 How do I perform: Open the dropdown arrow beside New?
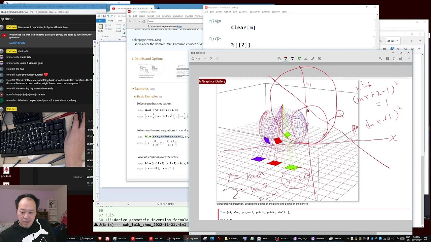coord(204,58)
